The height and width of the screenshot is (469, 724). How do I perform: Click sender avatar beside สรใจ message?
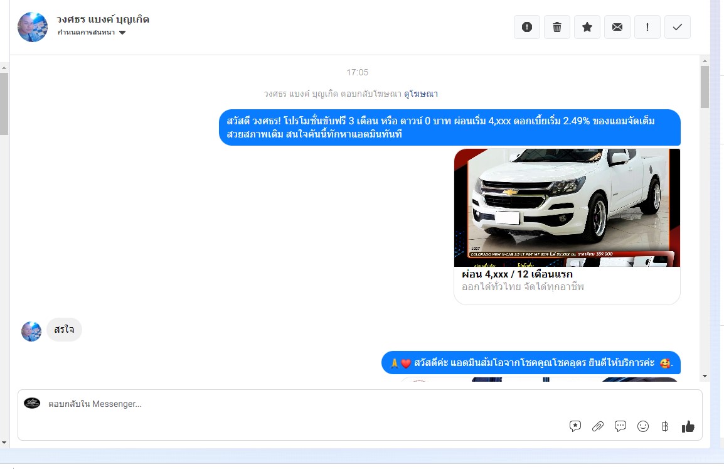(x=31, y=332)
